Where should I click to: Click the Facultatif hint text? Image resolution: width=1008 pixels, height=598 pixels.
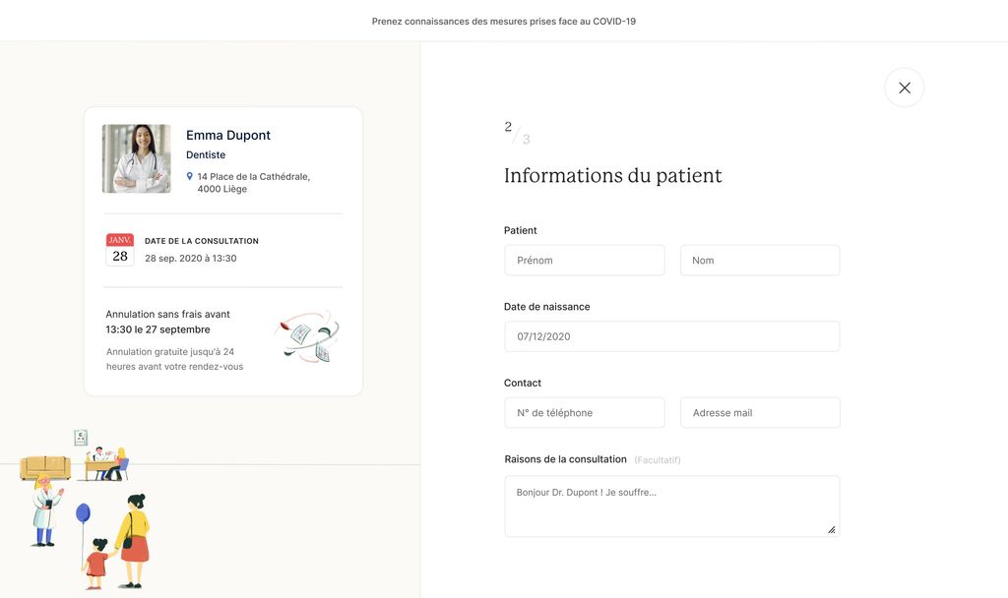657,460
